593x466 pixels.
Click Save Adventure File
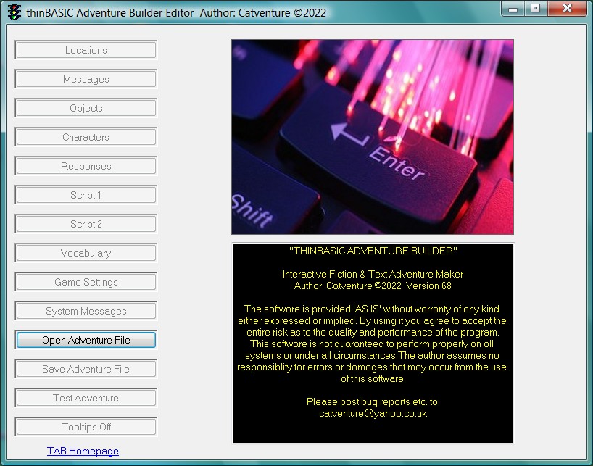coord(86,369)
